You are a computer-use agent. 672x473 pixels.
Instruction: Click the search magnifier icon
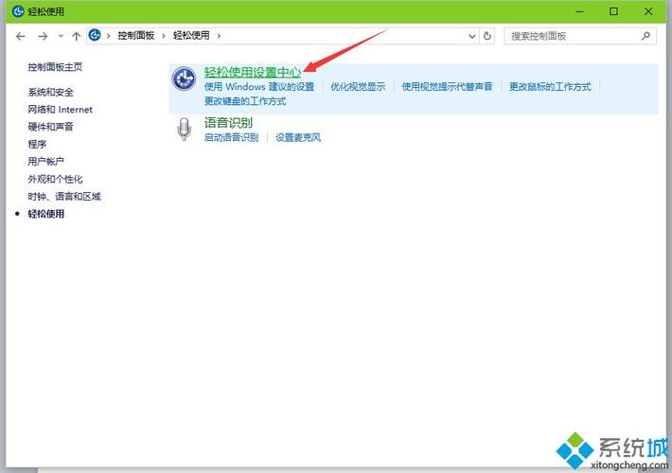[645, 36]
